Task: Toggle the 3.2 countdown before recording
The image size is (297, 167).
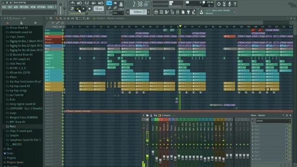Action: pos(87,3)
